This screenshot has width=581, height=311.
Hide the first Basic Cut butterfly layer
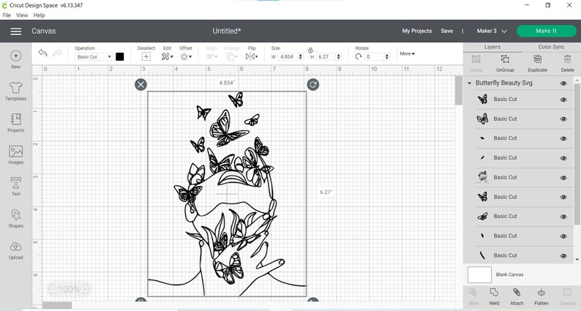click(563, 100)
